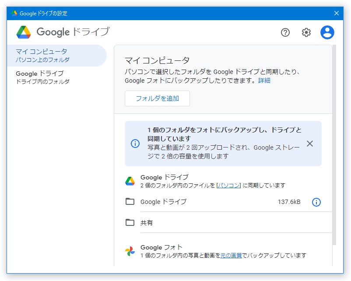The height and width of the screenshot is (281, 351).
Task: Close the Google ドライブの設定 window
Action: tap(336, 13)
